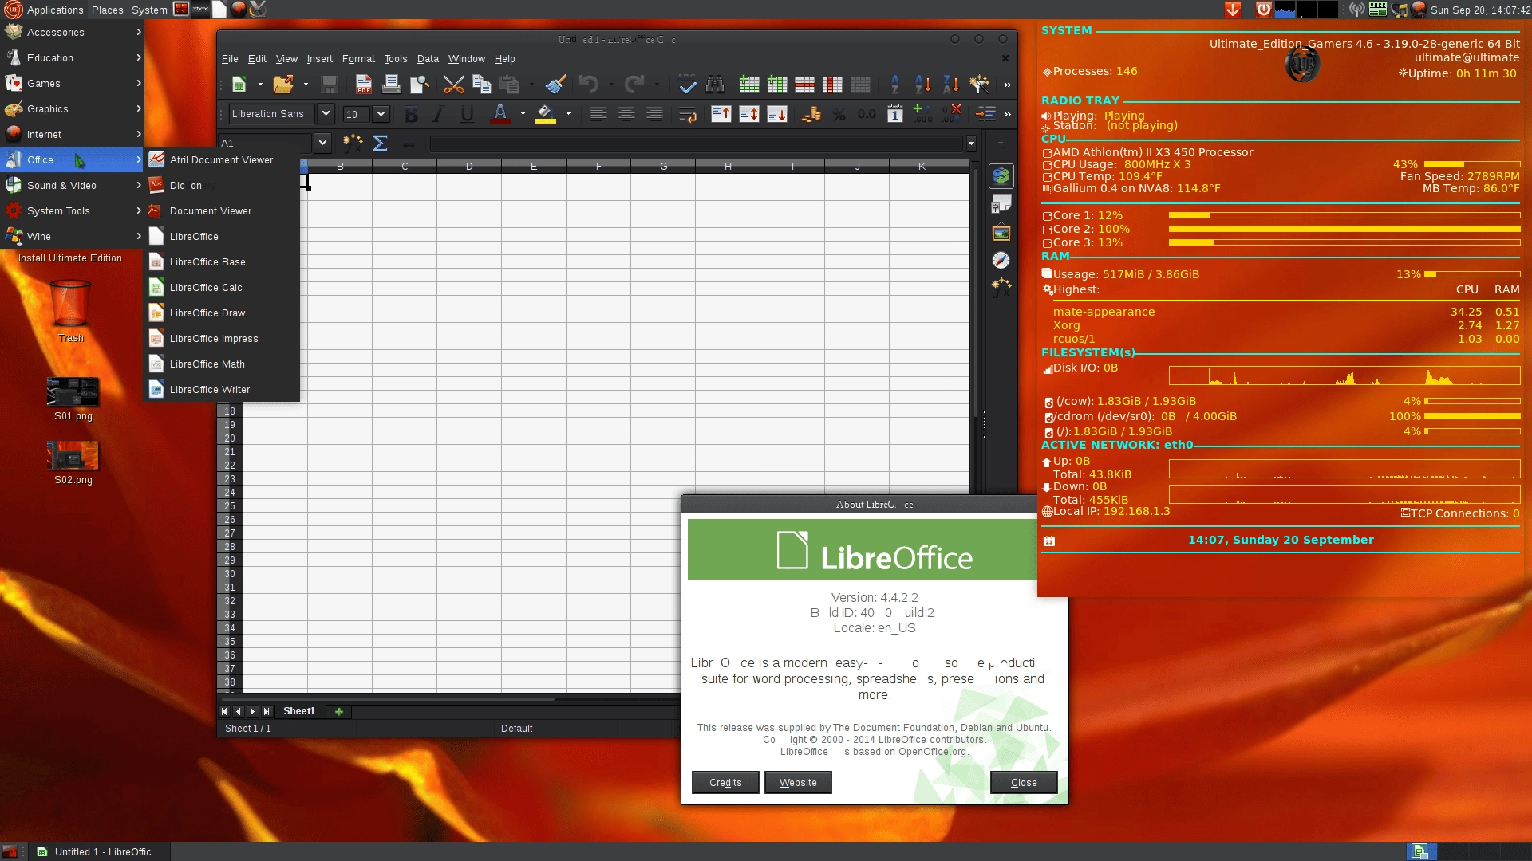Click the Currency format coins icon
1532x861 pixels.
tap(811, 114)
